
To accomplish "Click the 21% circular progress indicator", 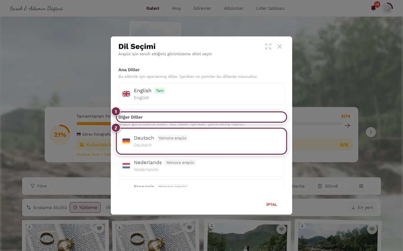I will [60, 135].
